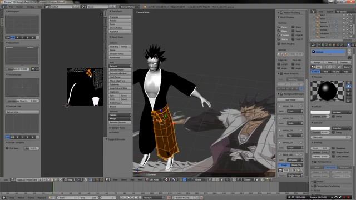
Task: Toggle Full Sample checkbox in scopes
Action: point(7,148)
